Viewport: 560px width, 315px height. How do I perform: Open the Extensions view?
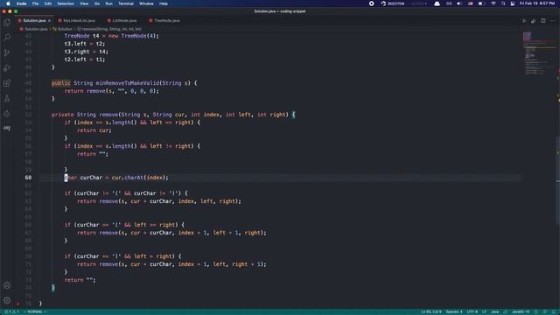[x=7, y=83]
